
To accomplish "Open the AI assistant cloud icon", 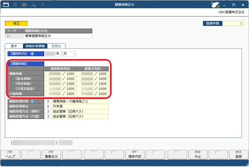I will pos(215,5).
